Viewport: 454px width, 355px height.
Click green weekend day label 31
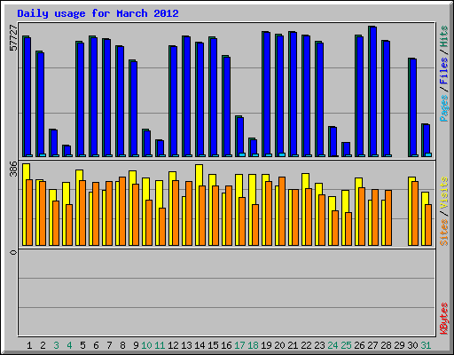click(426, 345)
